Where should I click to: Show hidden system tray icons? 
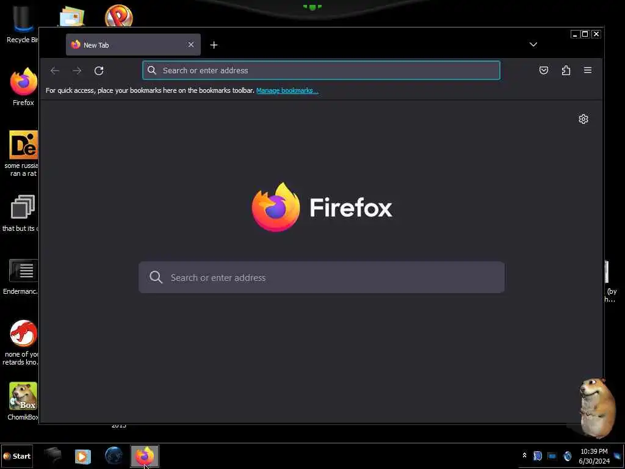pos(524,455)
